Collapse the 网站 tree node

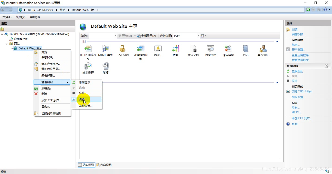tap(7, 43)
